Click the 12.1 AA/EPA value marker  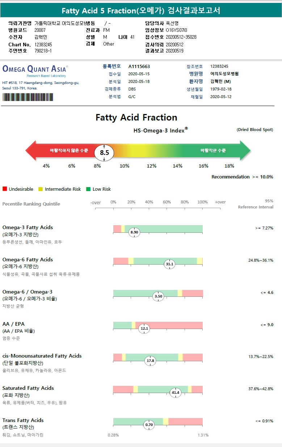tap(144, 328)
